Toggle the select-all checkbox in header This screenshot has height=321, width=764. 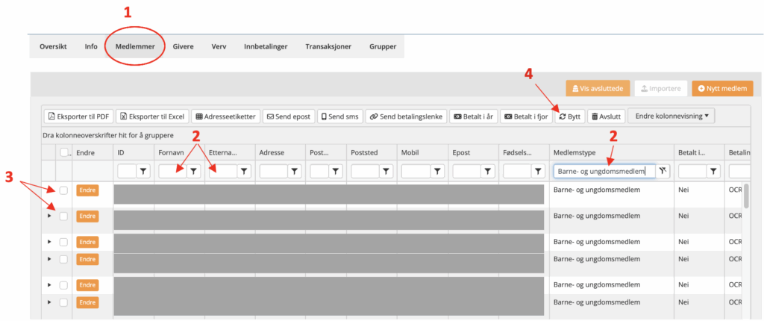63,152
